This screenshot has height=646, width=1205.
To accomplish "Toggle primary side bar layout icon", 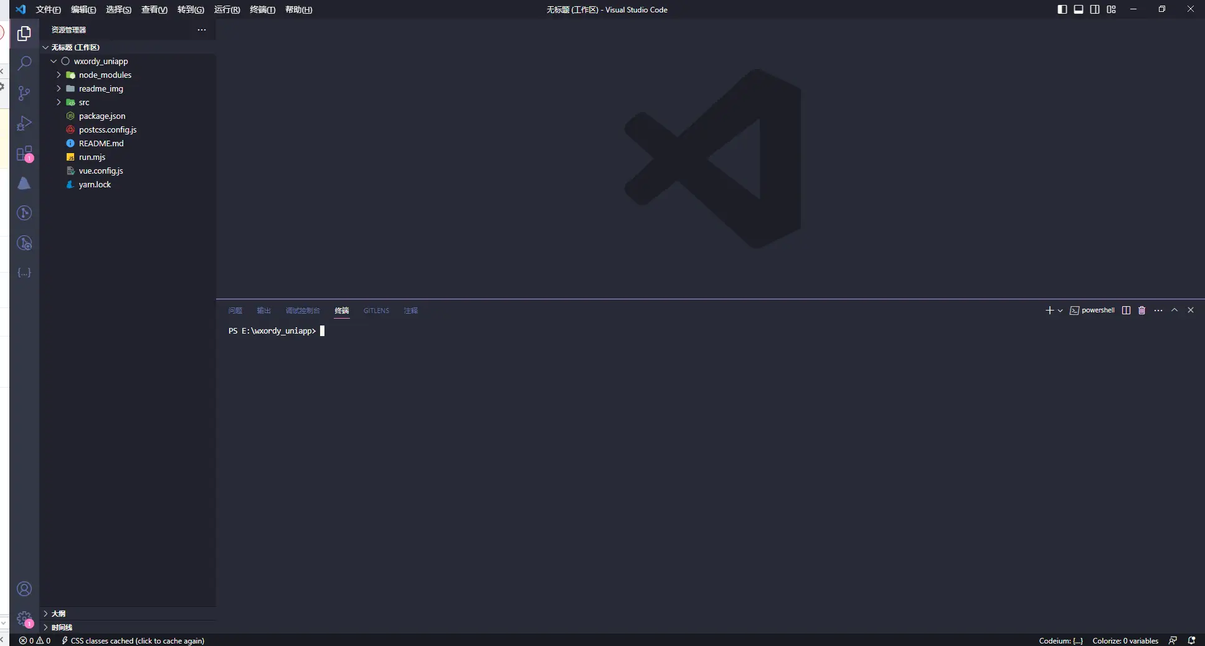I will (x=1062, y=9).
